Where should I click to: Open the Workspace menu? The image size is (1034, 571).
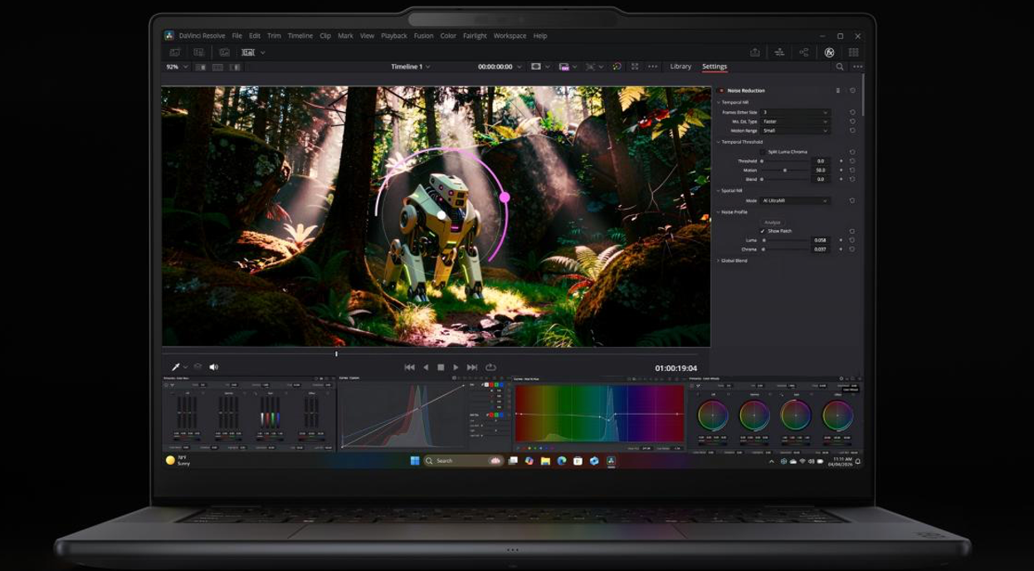pos(510,36)
